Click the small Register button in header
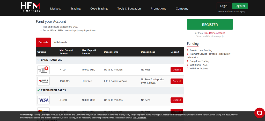The image size is (265, 121). [240, 6]
